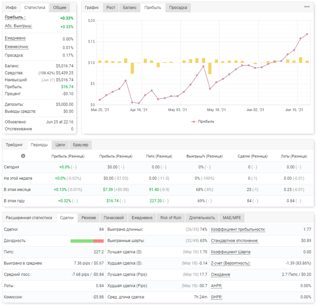Click the Ежемесячно label

[x=17, y=47]
